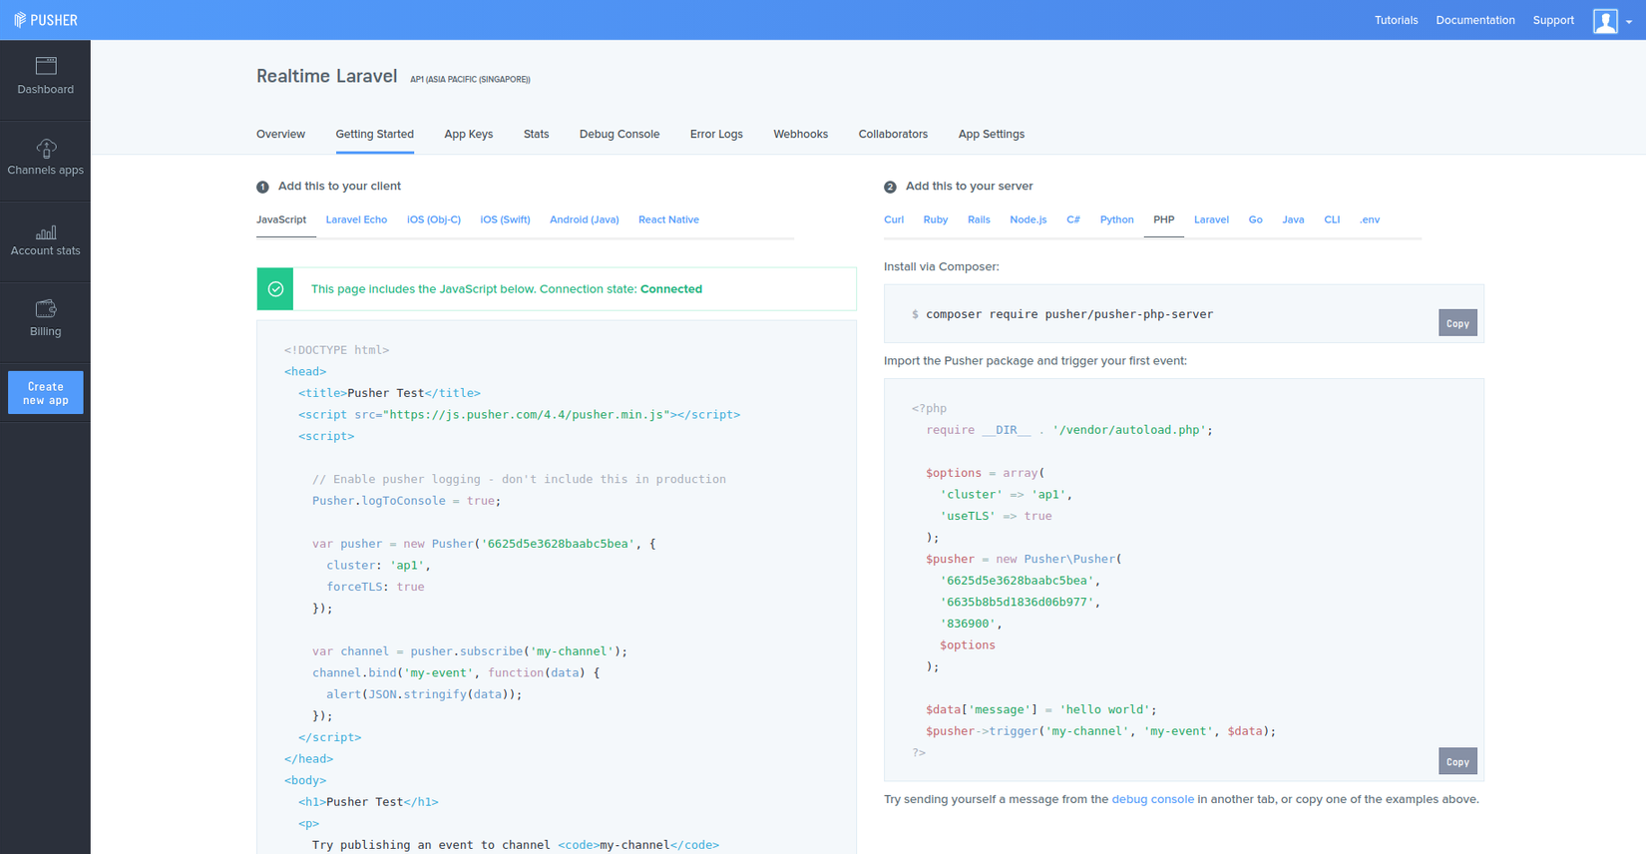Show the Laravel Echo client code
Image resolution: width=1646 pixels, height=854 pixels.
click(356, 219)
